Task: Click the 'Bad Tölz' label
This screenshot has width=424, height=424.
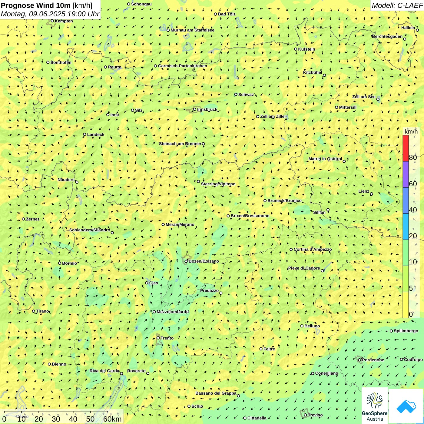Action: coord(227,14)
